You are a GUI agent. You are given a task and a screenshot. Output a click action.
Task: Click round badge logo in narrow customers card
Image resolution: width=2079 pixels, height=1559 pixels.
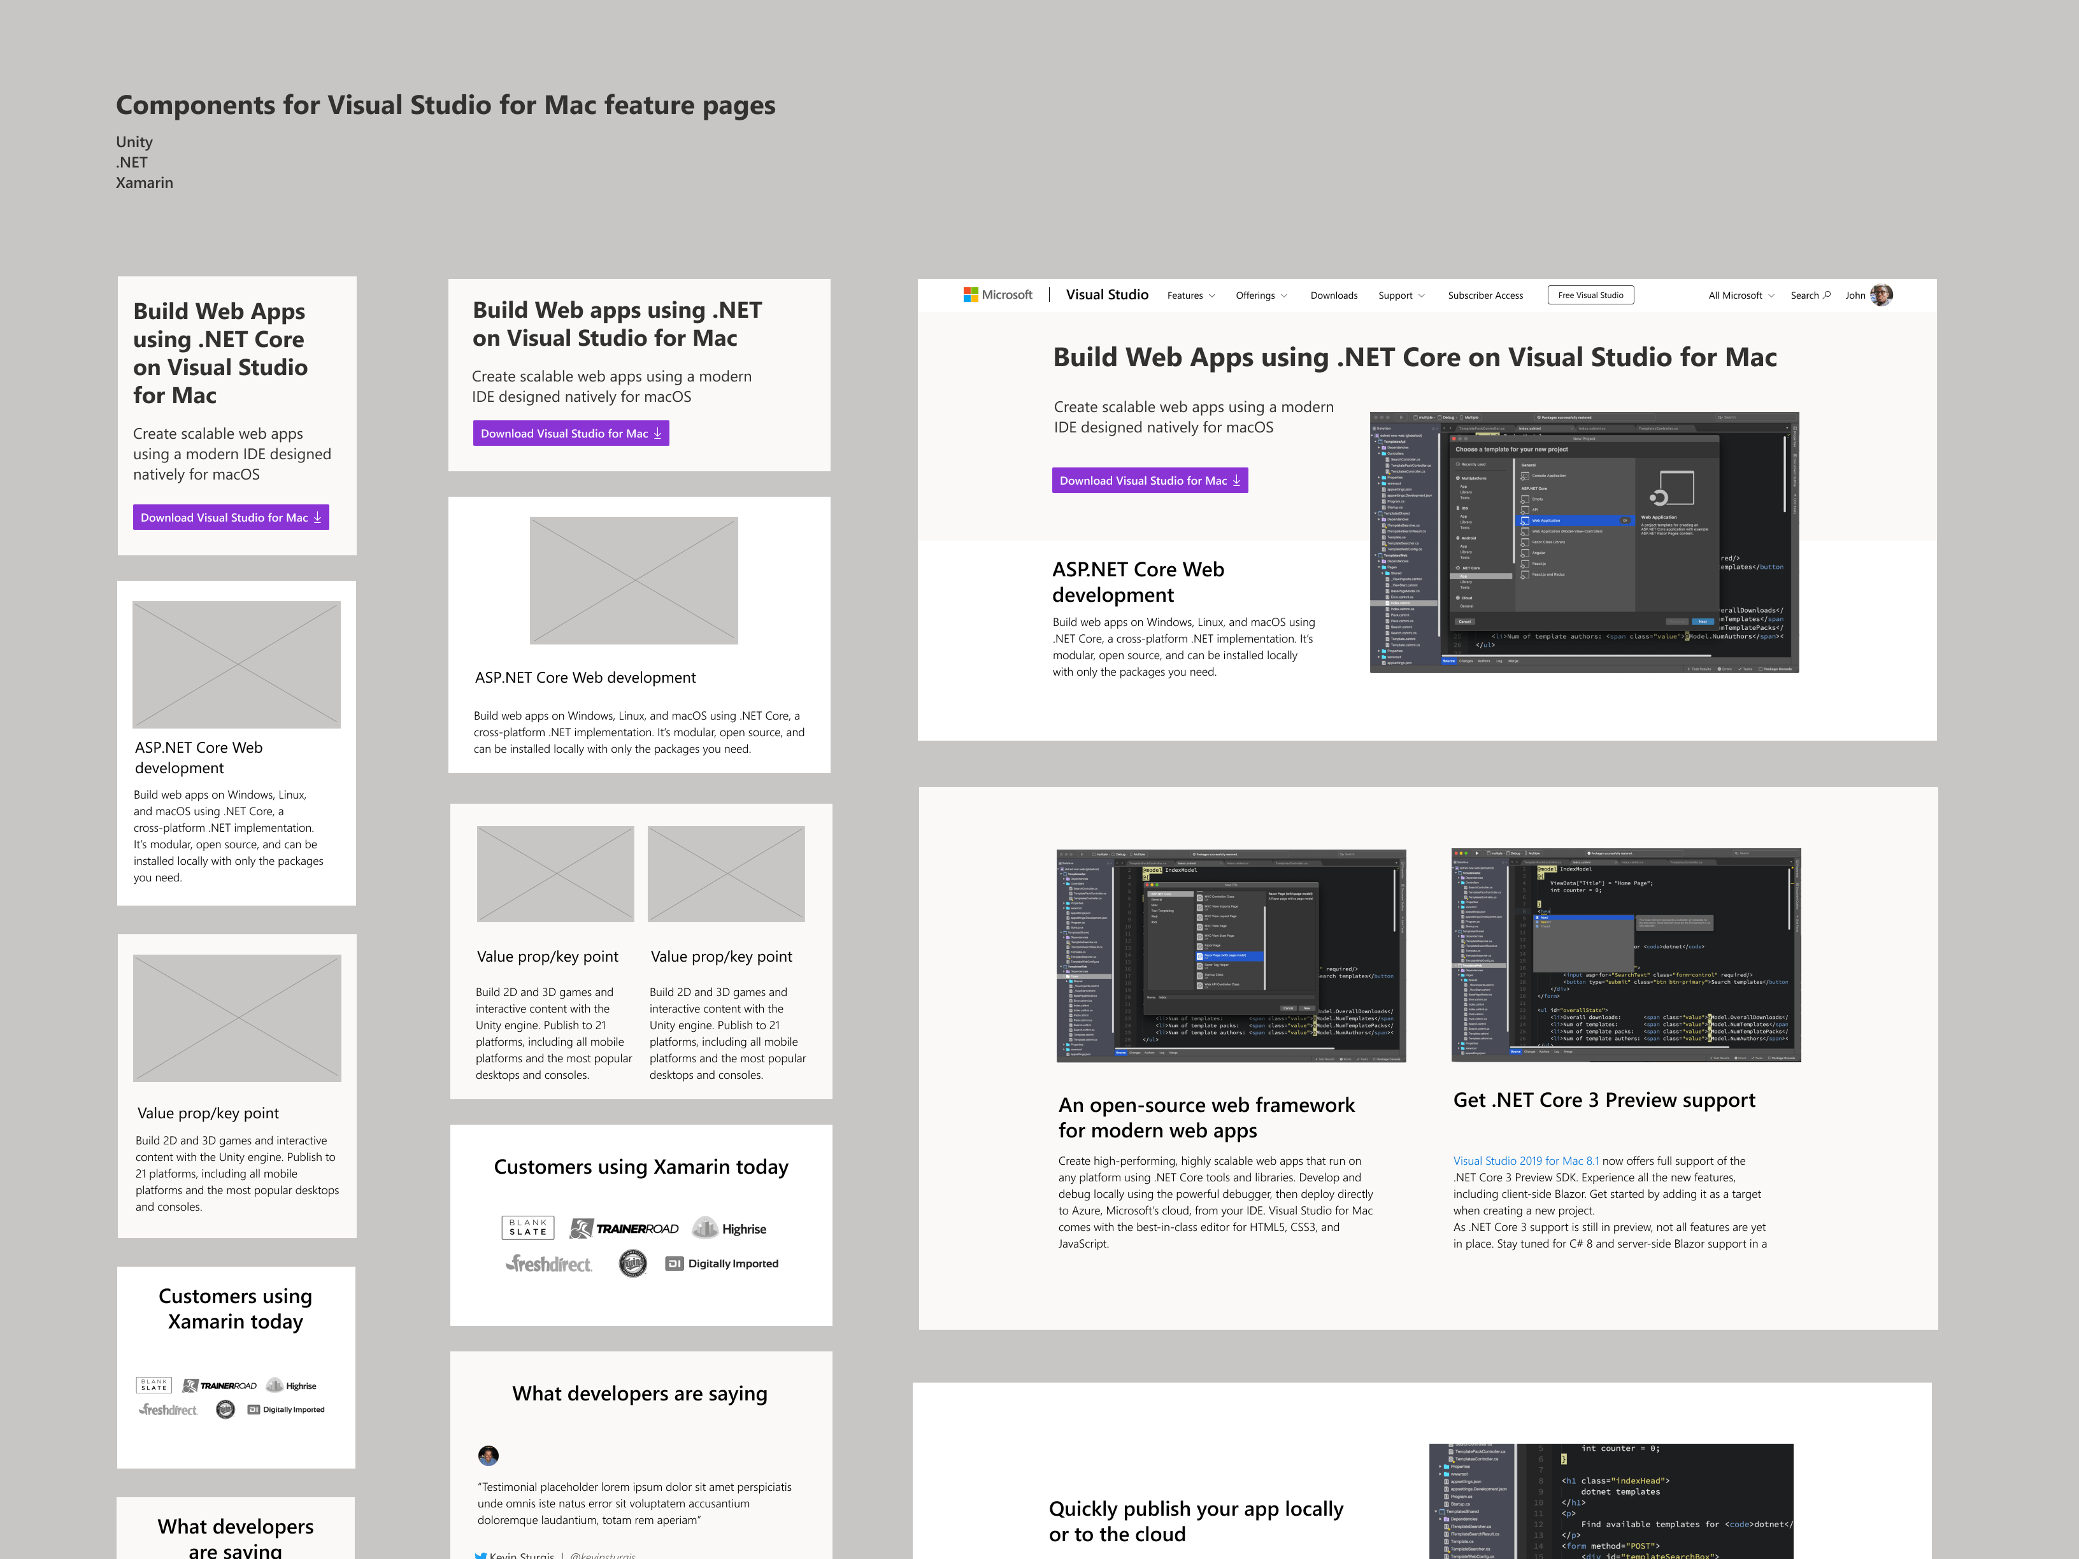tap(225, 1409)
